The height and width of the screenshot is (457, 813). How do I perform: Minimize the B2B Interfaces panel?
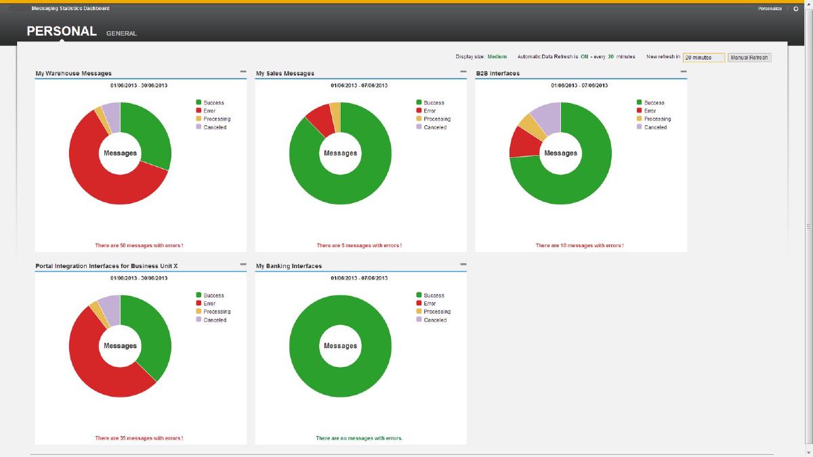pos(684,72)
